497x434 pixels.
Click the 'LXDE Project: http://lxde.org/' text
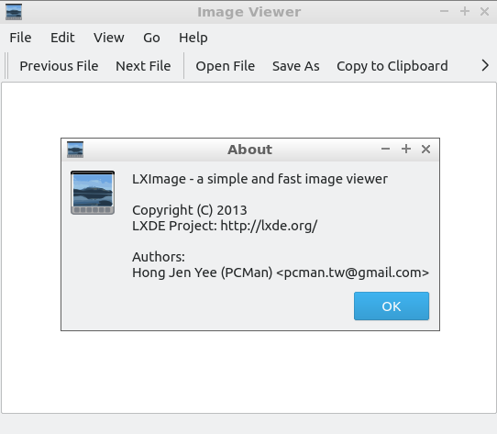[x=225, y=226]
